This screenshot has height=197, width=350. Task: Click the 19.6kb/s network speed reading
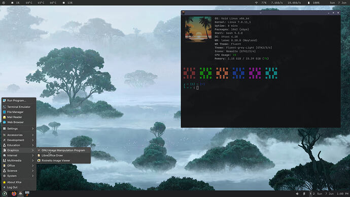click(x=294, y=3)
